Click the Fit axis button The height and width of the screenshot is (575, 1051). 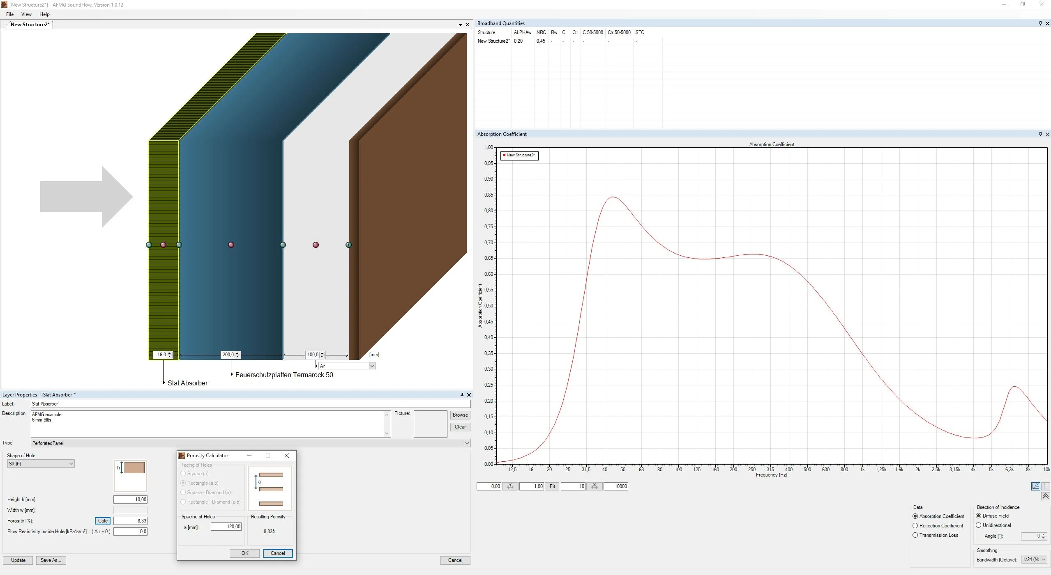pos(552,486)
